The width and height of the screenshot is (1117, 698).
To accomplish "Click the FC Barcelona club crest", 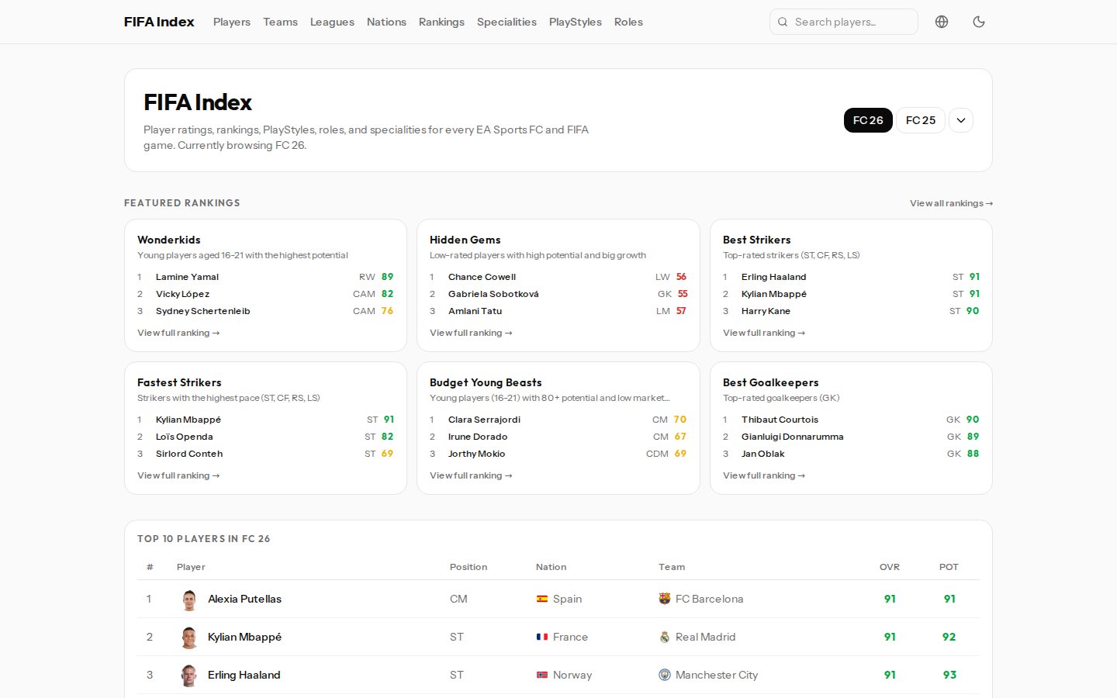I will [665, 599].
